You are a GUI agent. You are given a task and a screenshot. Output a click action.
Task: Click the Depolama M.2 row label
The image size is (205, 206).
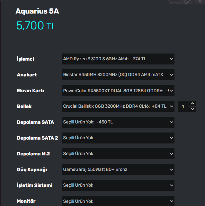coord(33,154)
